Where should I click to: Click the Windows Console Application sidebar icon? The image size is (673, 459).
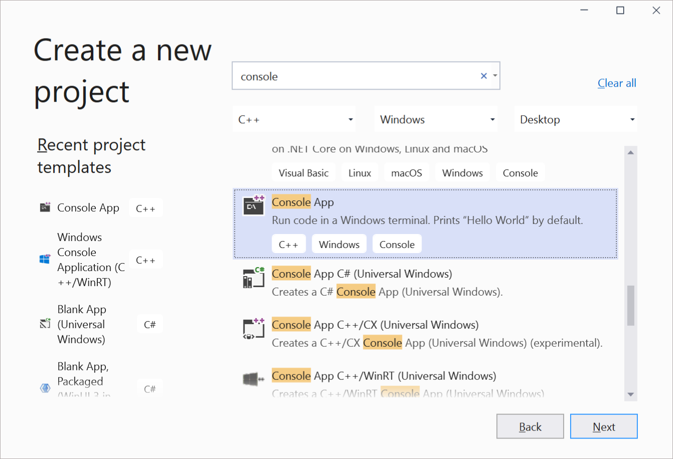click(44, 259)
